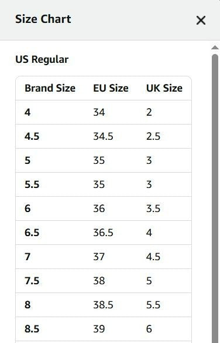Click EU size 39 cell

(x=99, y=329)
